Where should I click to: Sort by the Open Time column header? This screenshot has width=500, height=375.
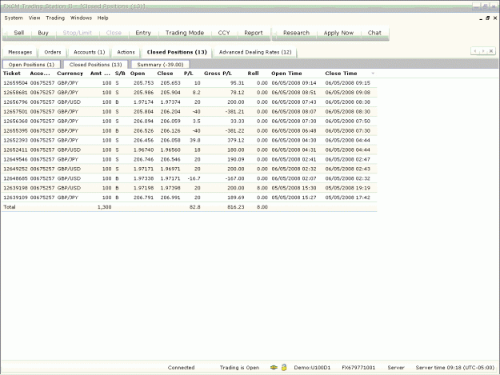286,74
